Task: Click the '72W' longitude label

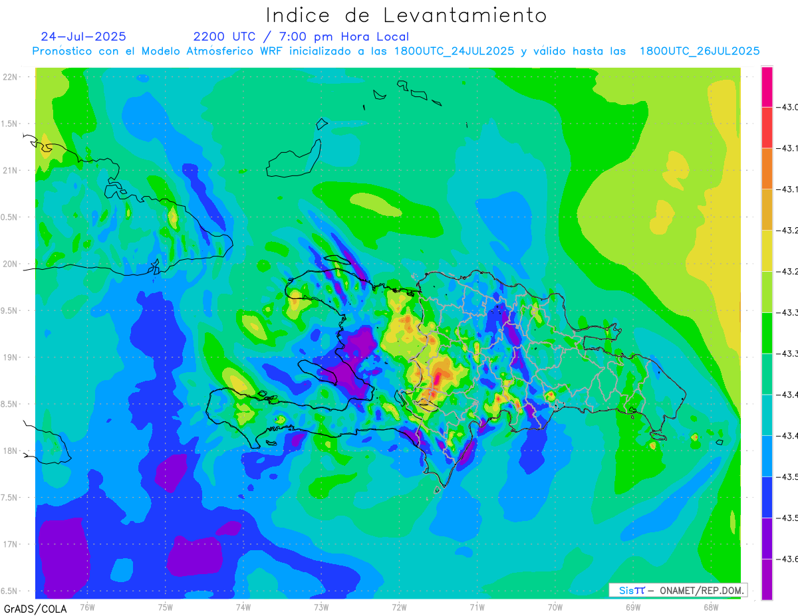Action: (x=399, y=607)
